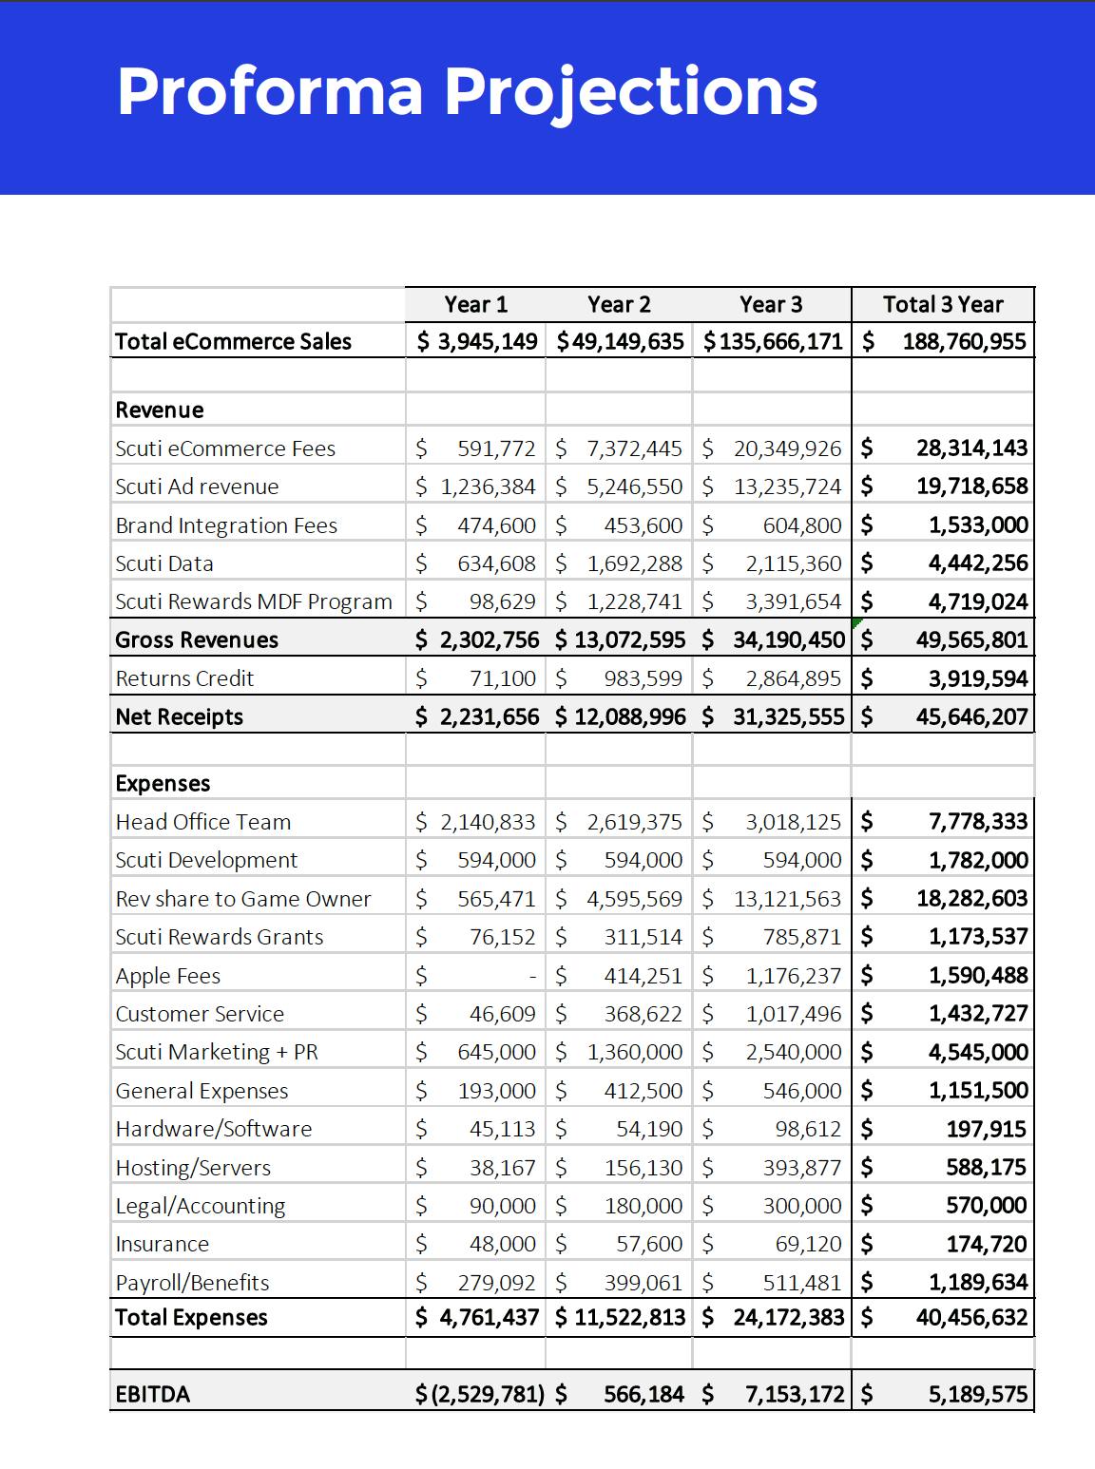Click the Head Office Team value 2,140,833
Screen dimensions: 1095x1469
click(x=488, y=822)
